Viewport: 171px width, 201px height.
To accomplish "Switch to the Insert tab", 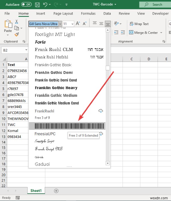I will (40, 13).
